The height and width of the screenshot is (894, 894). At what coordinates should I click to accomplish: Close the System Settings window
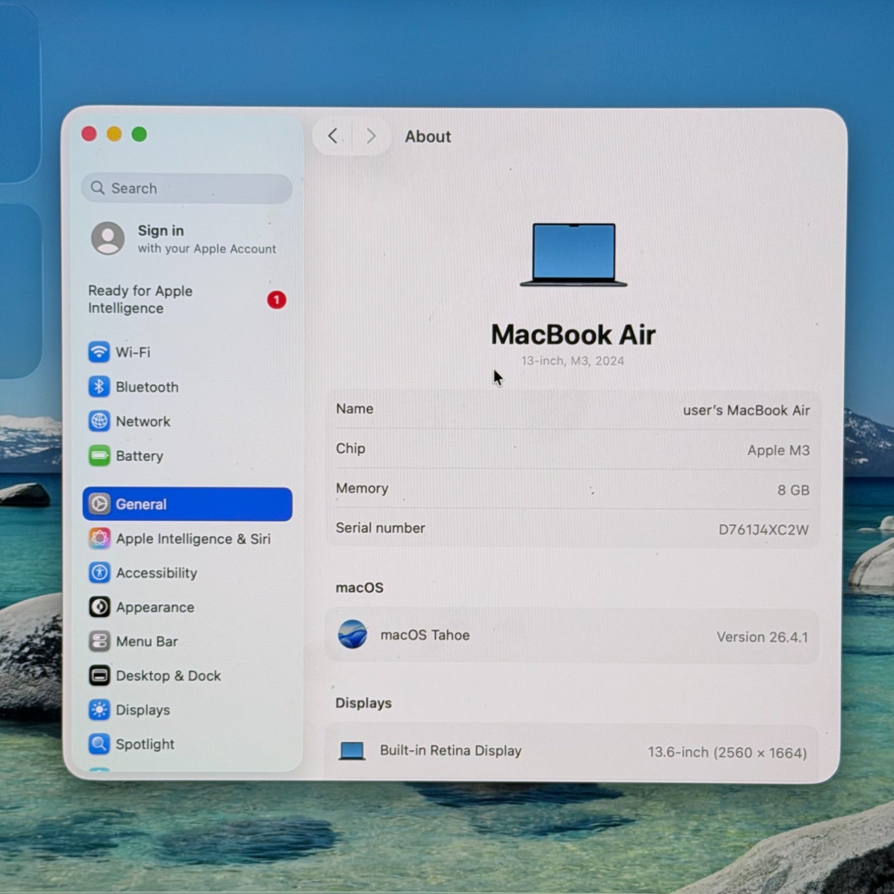point(89,134)
